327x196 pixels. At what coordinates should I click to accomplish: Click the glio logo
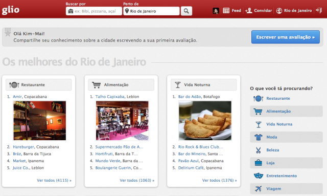[11, 10]
